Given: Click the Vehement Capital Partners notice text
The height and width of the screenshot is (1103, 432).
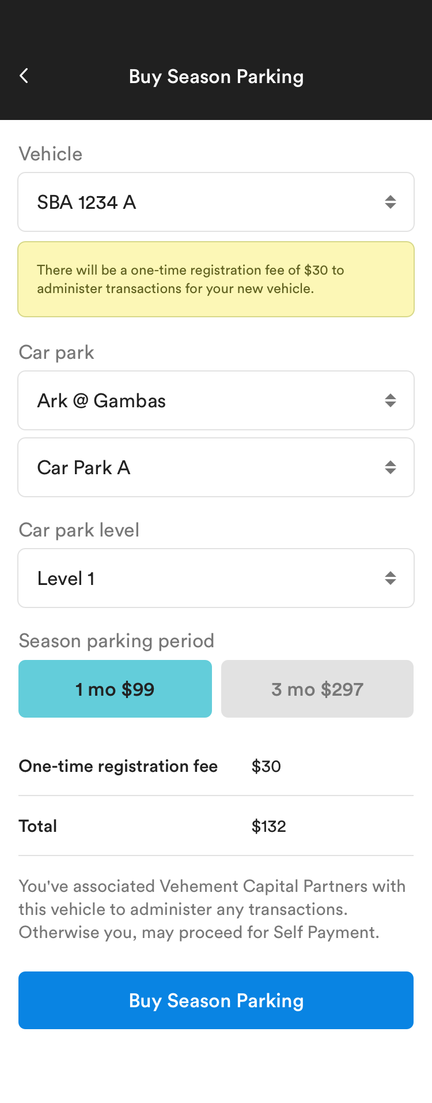Looking at the screenshot, I should tap(212, 909).
